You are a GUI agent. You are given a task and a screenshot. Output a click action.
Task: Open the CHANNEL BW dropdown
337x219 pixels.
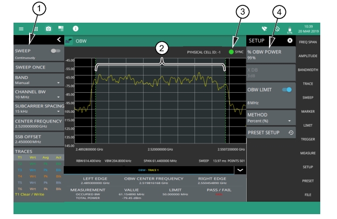click(x=38, y=94)
